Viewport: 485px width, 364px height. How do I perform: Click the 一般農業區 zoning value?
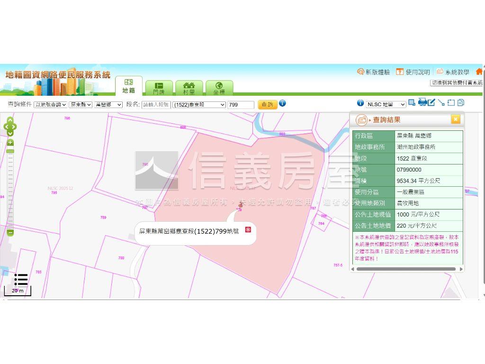point(411,192)
